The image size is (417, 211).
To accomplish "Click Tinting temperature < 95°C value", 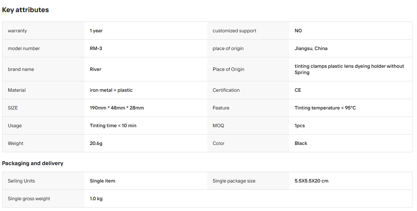I will [325, 108].
